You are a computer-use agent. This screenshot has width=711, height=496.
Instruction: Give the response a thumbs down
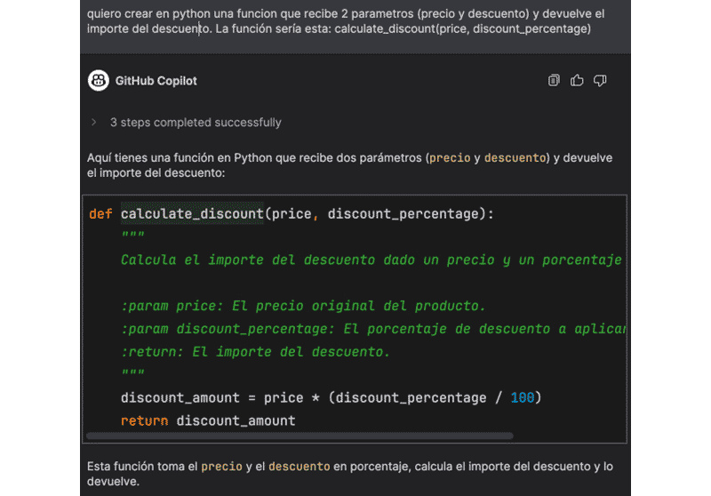click(600, 81)
